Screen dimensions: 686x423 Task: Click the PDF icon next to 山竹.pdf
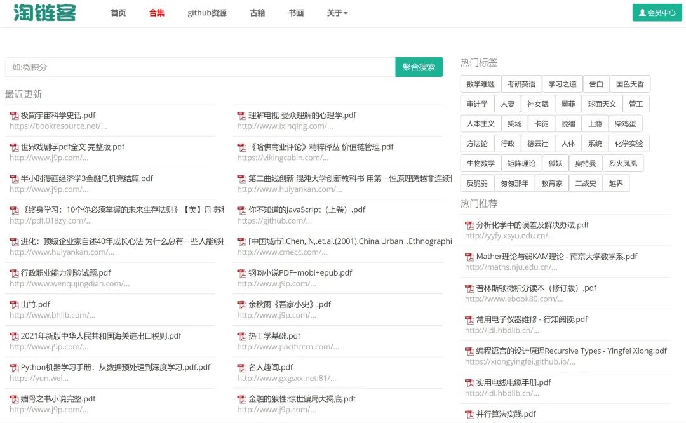[14, 305]
